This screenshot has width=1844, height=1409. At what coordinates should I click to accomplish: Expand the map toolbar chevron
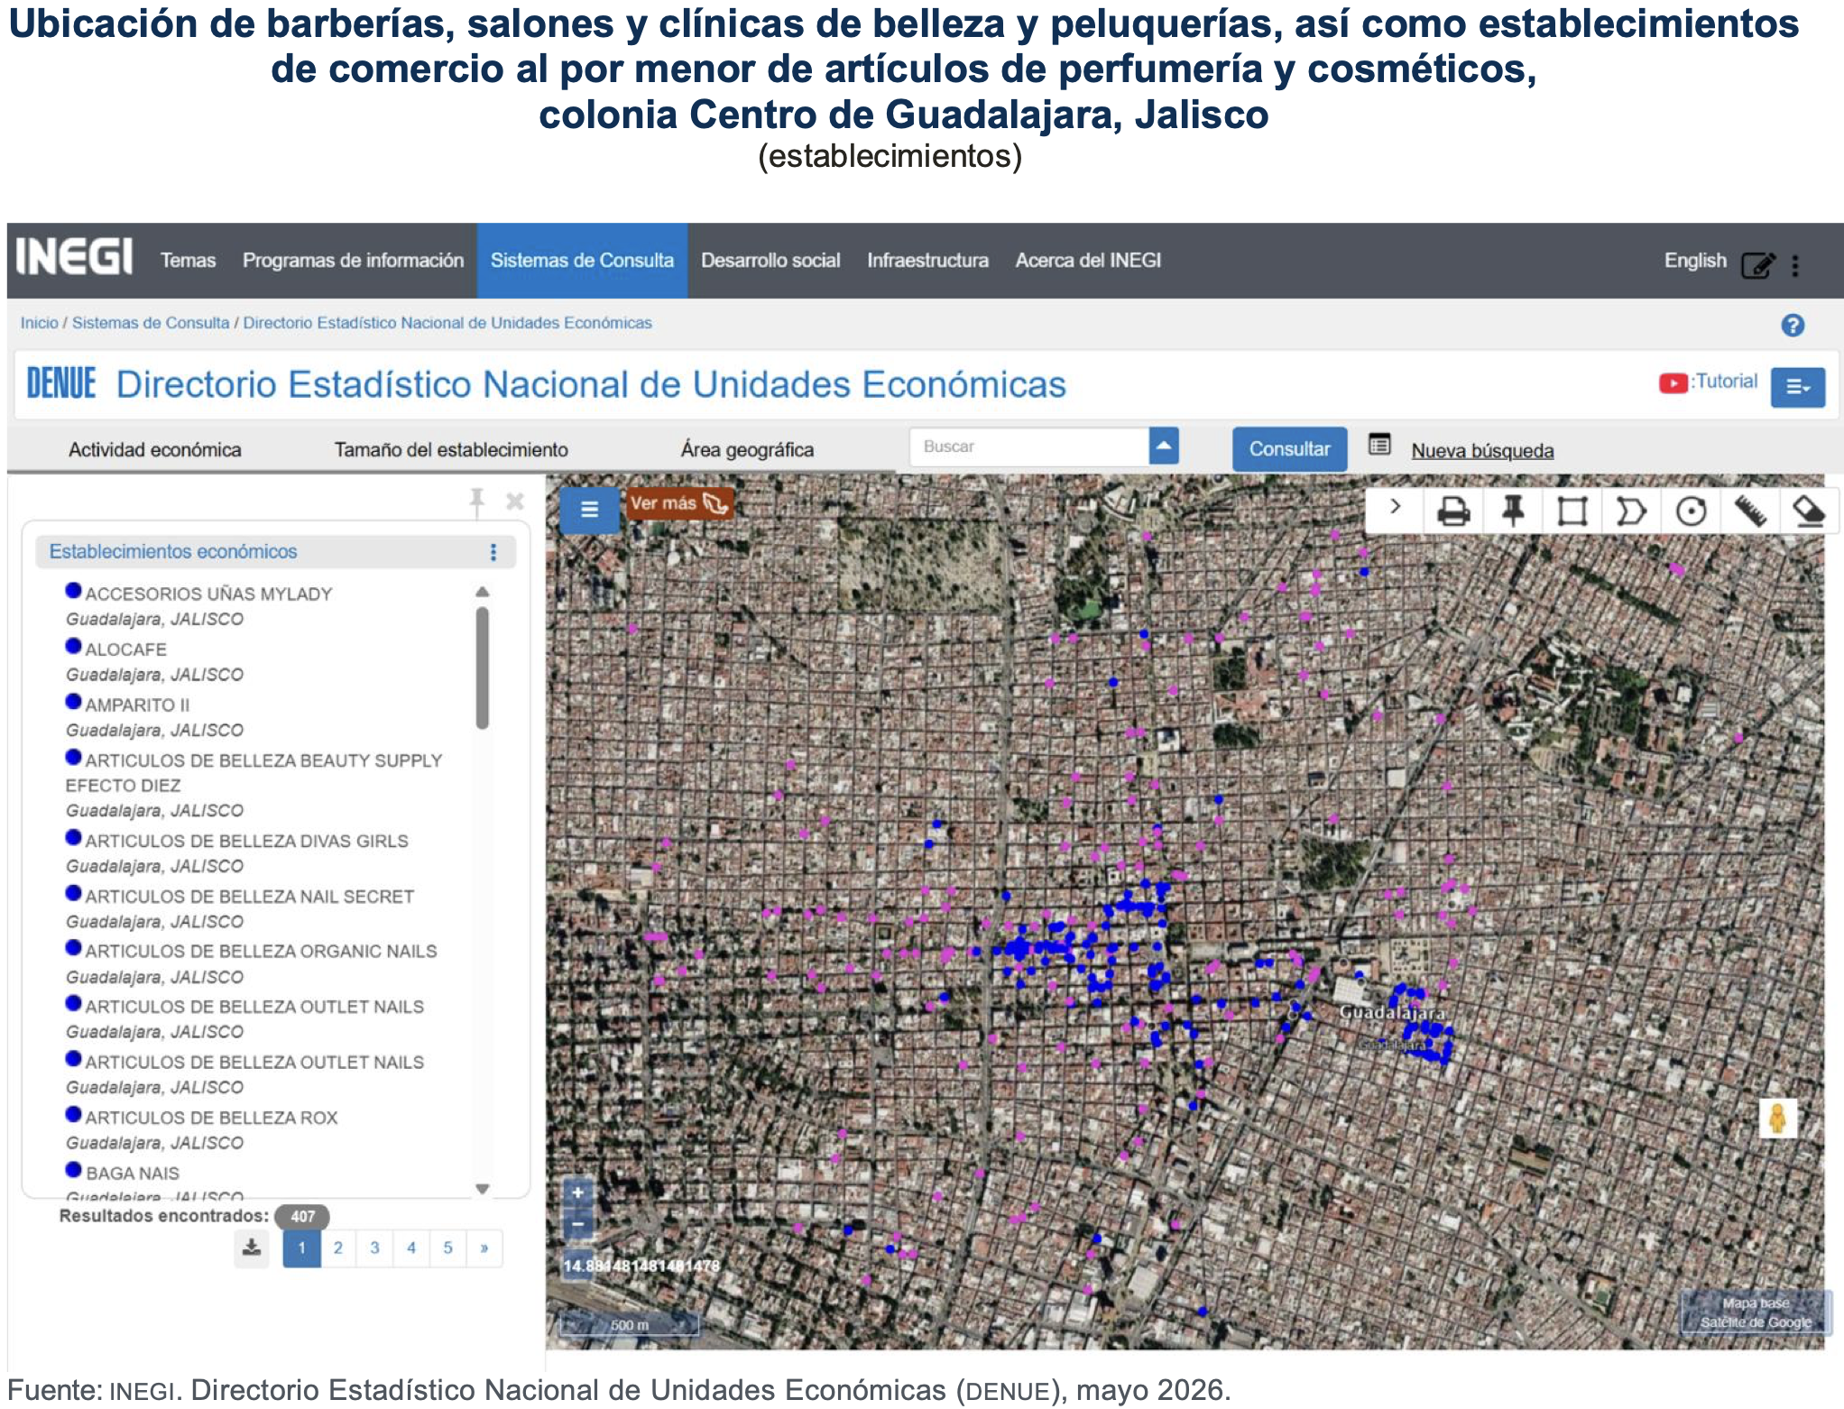pos(1395,508)
